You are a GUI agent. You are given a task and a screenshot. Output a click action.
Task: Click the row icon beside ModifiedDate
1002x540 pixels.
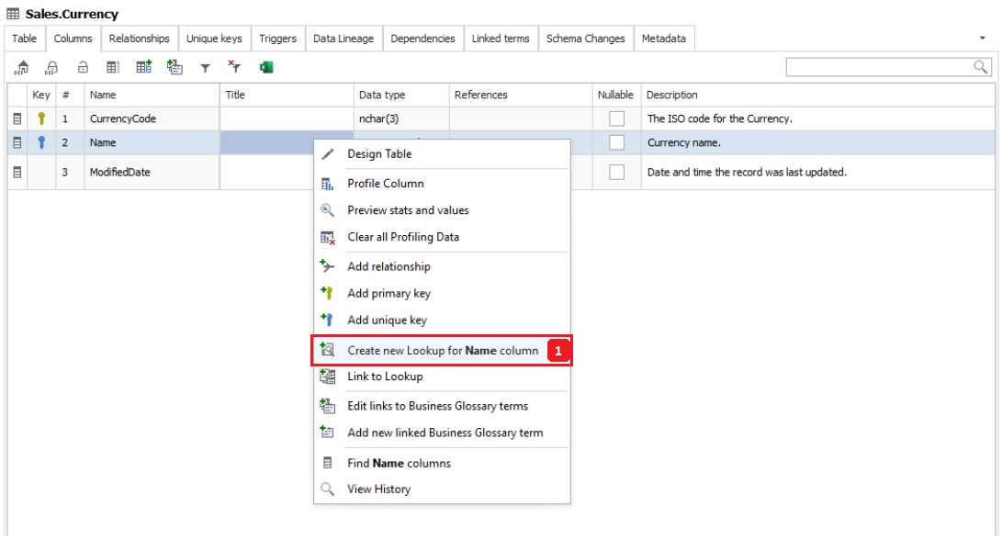[17, 172]
